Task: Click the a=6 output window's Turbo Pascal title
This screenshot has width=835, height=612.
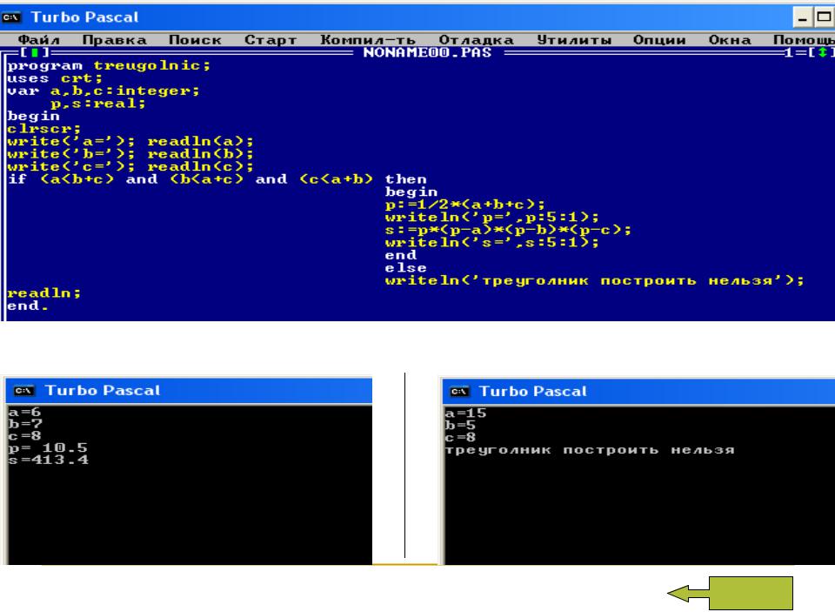Action: [x=103, y=391]
